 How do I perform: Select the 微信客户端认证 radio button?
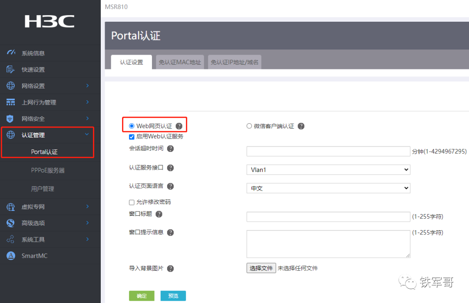249,126
